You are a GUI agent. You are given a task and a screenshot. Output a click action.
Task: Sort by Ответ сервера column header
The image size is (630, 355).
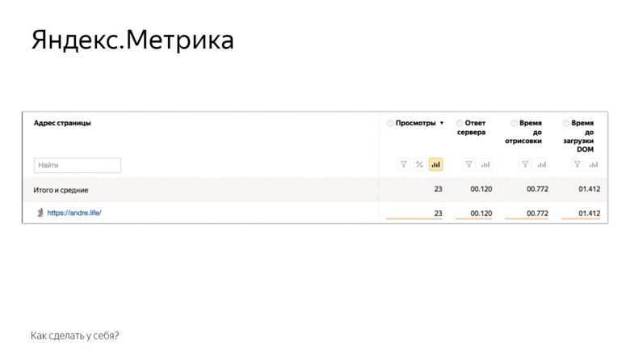point(475,128)
